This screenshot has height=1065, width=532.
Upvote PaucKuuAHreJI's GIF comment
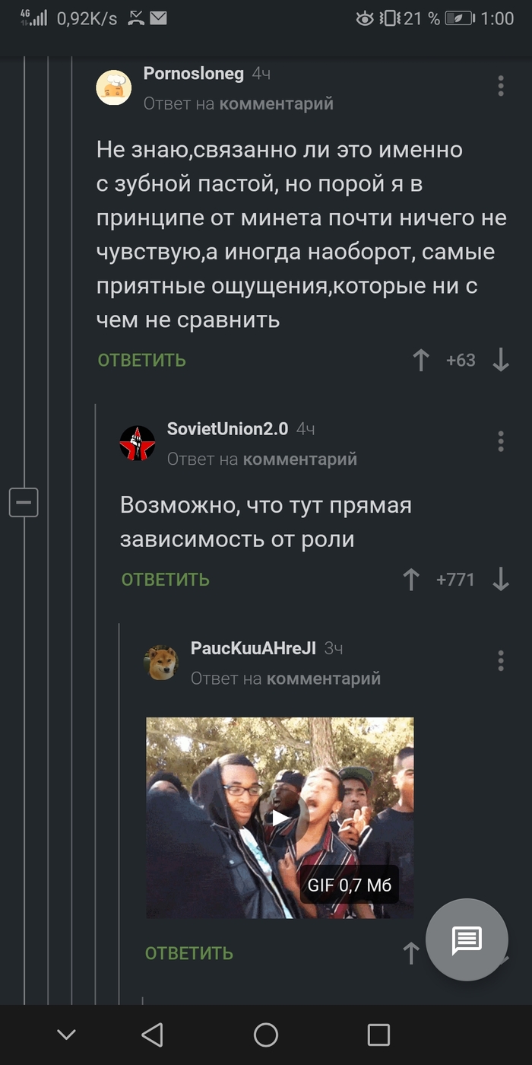tap(411, 953)
